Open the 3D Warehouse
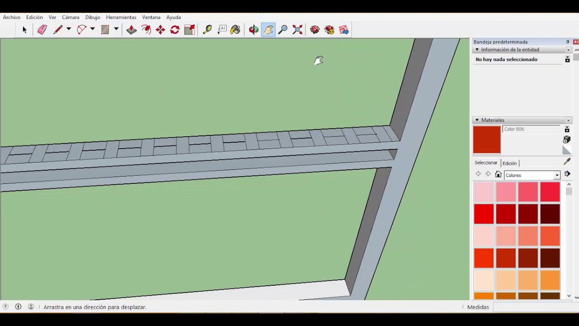The height and width of the screenshot is (326, 579). [315, 30]
